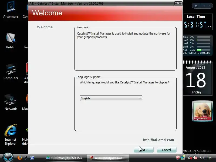
Task: Click the Local Time clock gadget
Action: (198, 22)
